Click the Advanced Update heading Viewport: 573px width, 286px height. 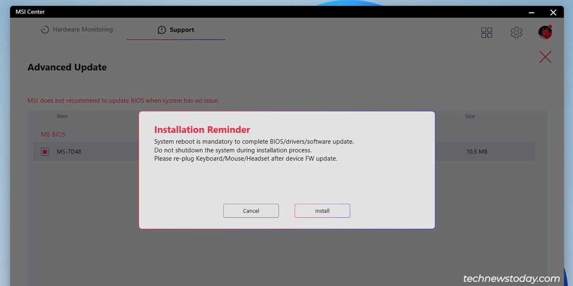click(67, 67)
